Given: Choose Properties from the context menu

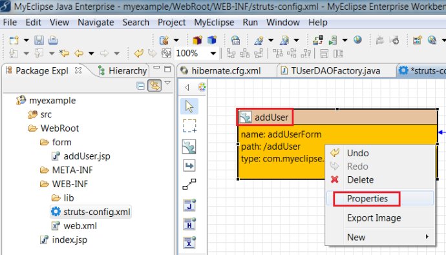Looking at the screenshot, I should 380,198.
